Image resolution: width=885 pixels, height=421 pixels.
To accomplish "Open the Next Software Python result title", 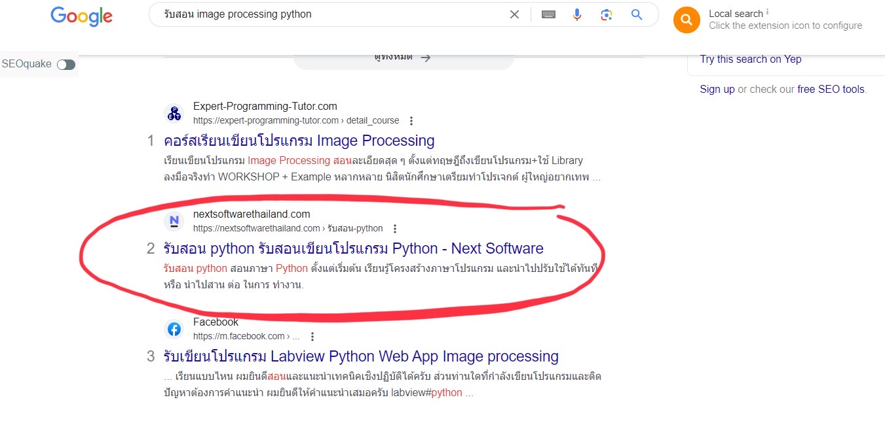I will (353, 249).
